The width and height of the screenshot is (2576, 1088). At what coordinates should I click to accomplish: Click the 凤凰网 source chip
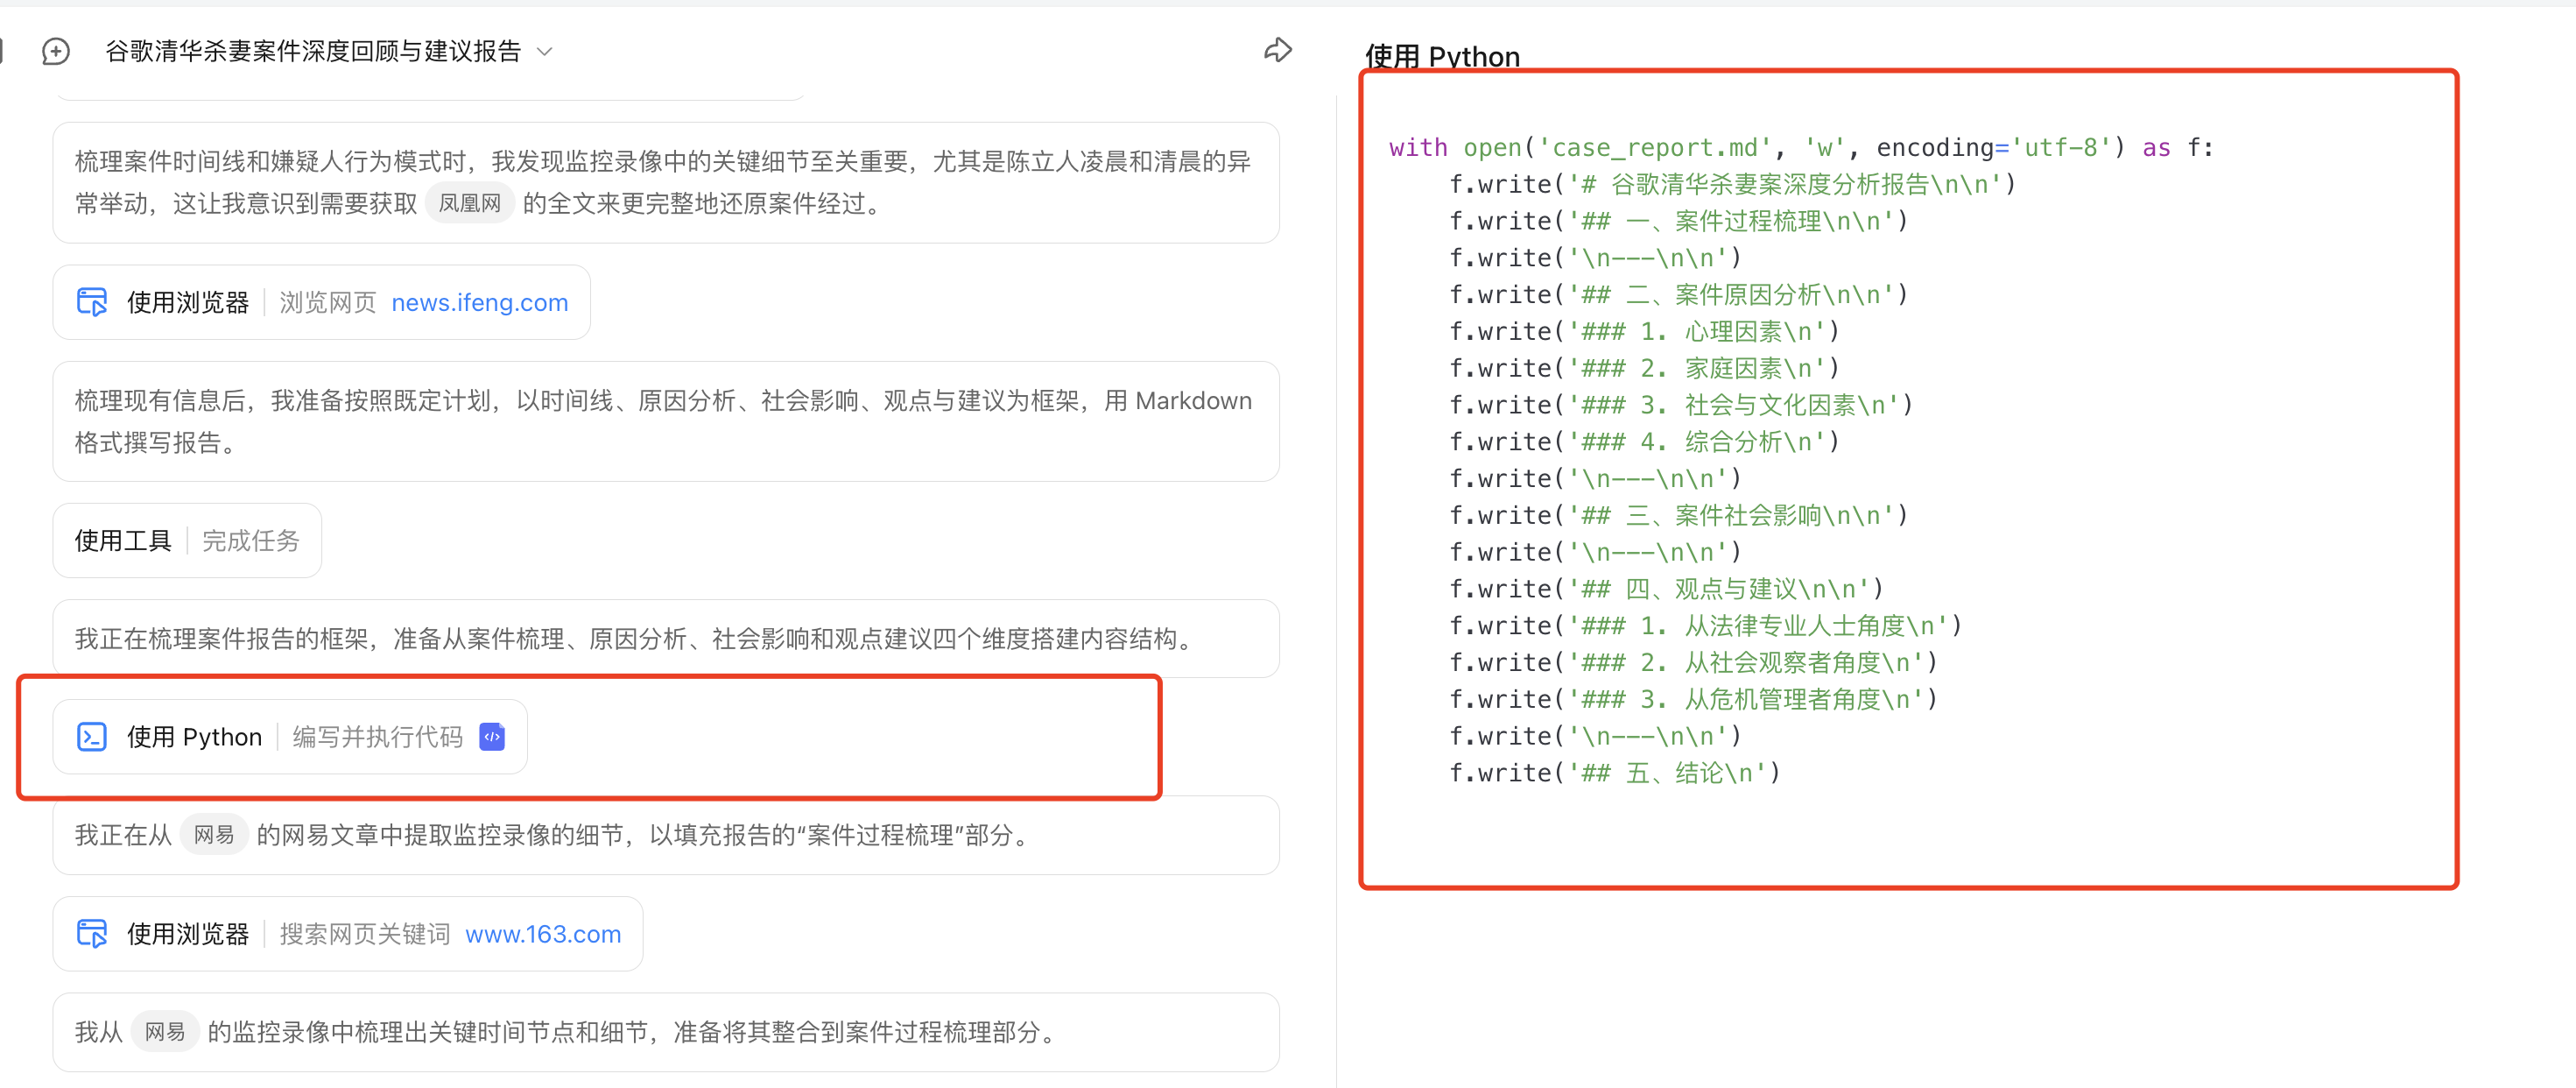coord(470,203)
